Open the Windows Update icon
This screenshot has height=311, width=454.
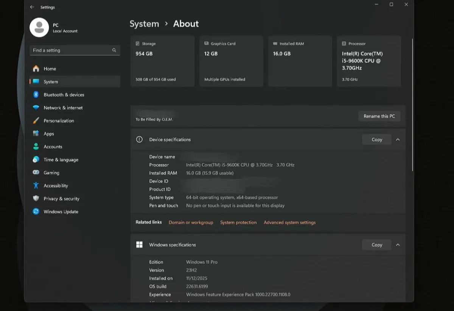[36, 211]
